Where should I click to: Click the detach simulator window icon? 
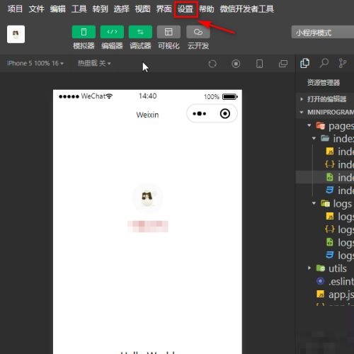click(283, 64)
